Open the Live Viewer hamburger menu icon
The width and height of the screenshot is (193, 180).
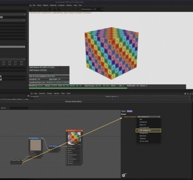pyautogui.click(x=30, y=5)
